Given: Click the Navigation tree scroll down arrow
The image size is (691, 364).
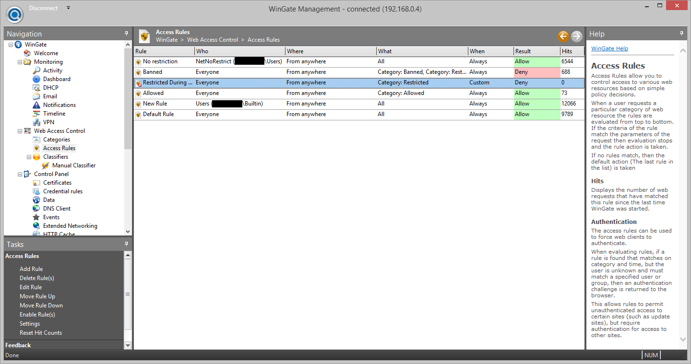Looking at the screenshot, I should click(x=128, y=232).
